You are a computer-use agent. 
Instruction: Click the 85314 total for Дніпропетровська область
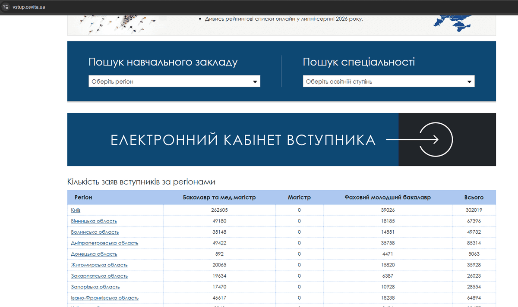[474, 243]
